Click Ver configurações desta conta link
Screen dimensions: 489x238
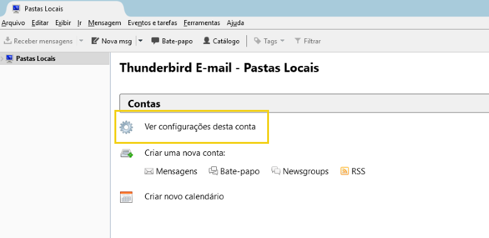[201, 127]
